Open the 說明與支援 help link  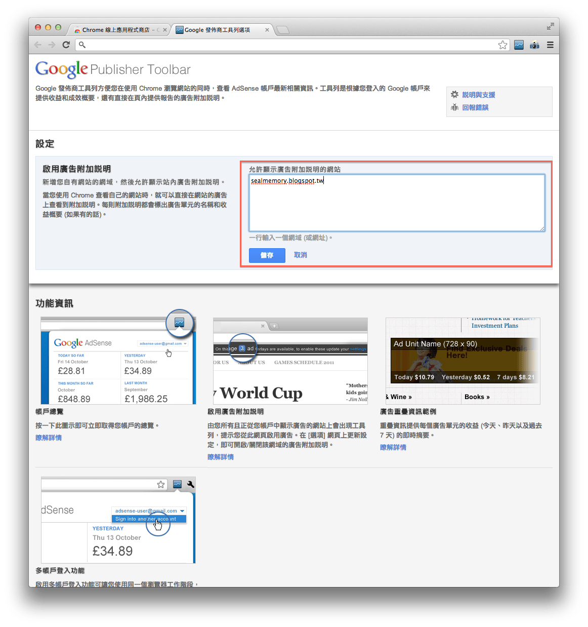click(x=479, y=94)
